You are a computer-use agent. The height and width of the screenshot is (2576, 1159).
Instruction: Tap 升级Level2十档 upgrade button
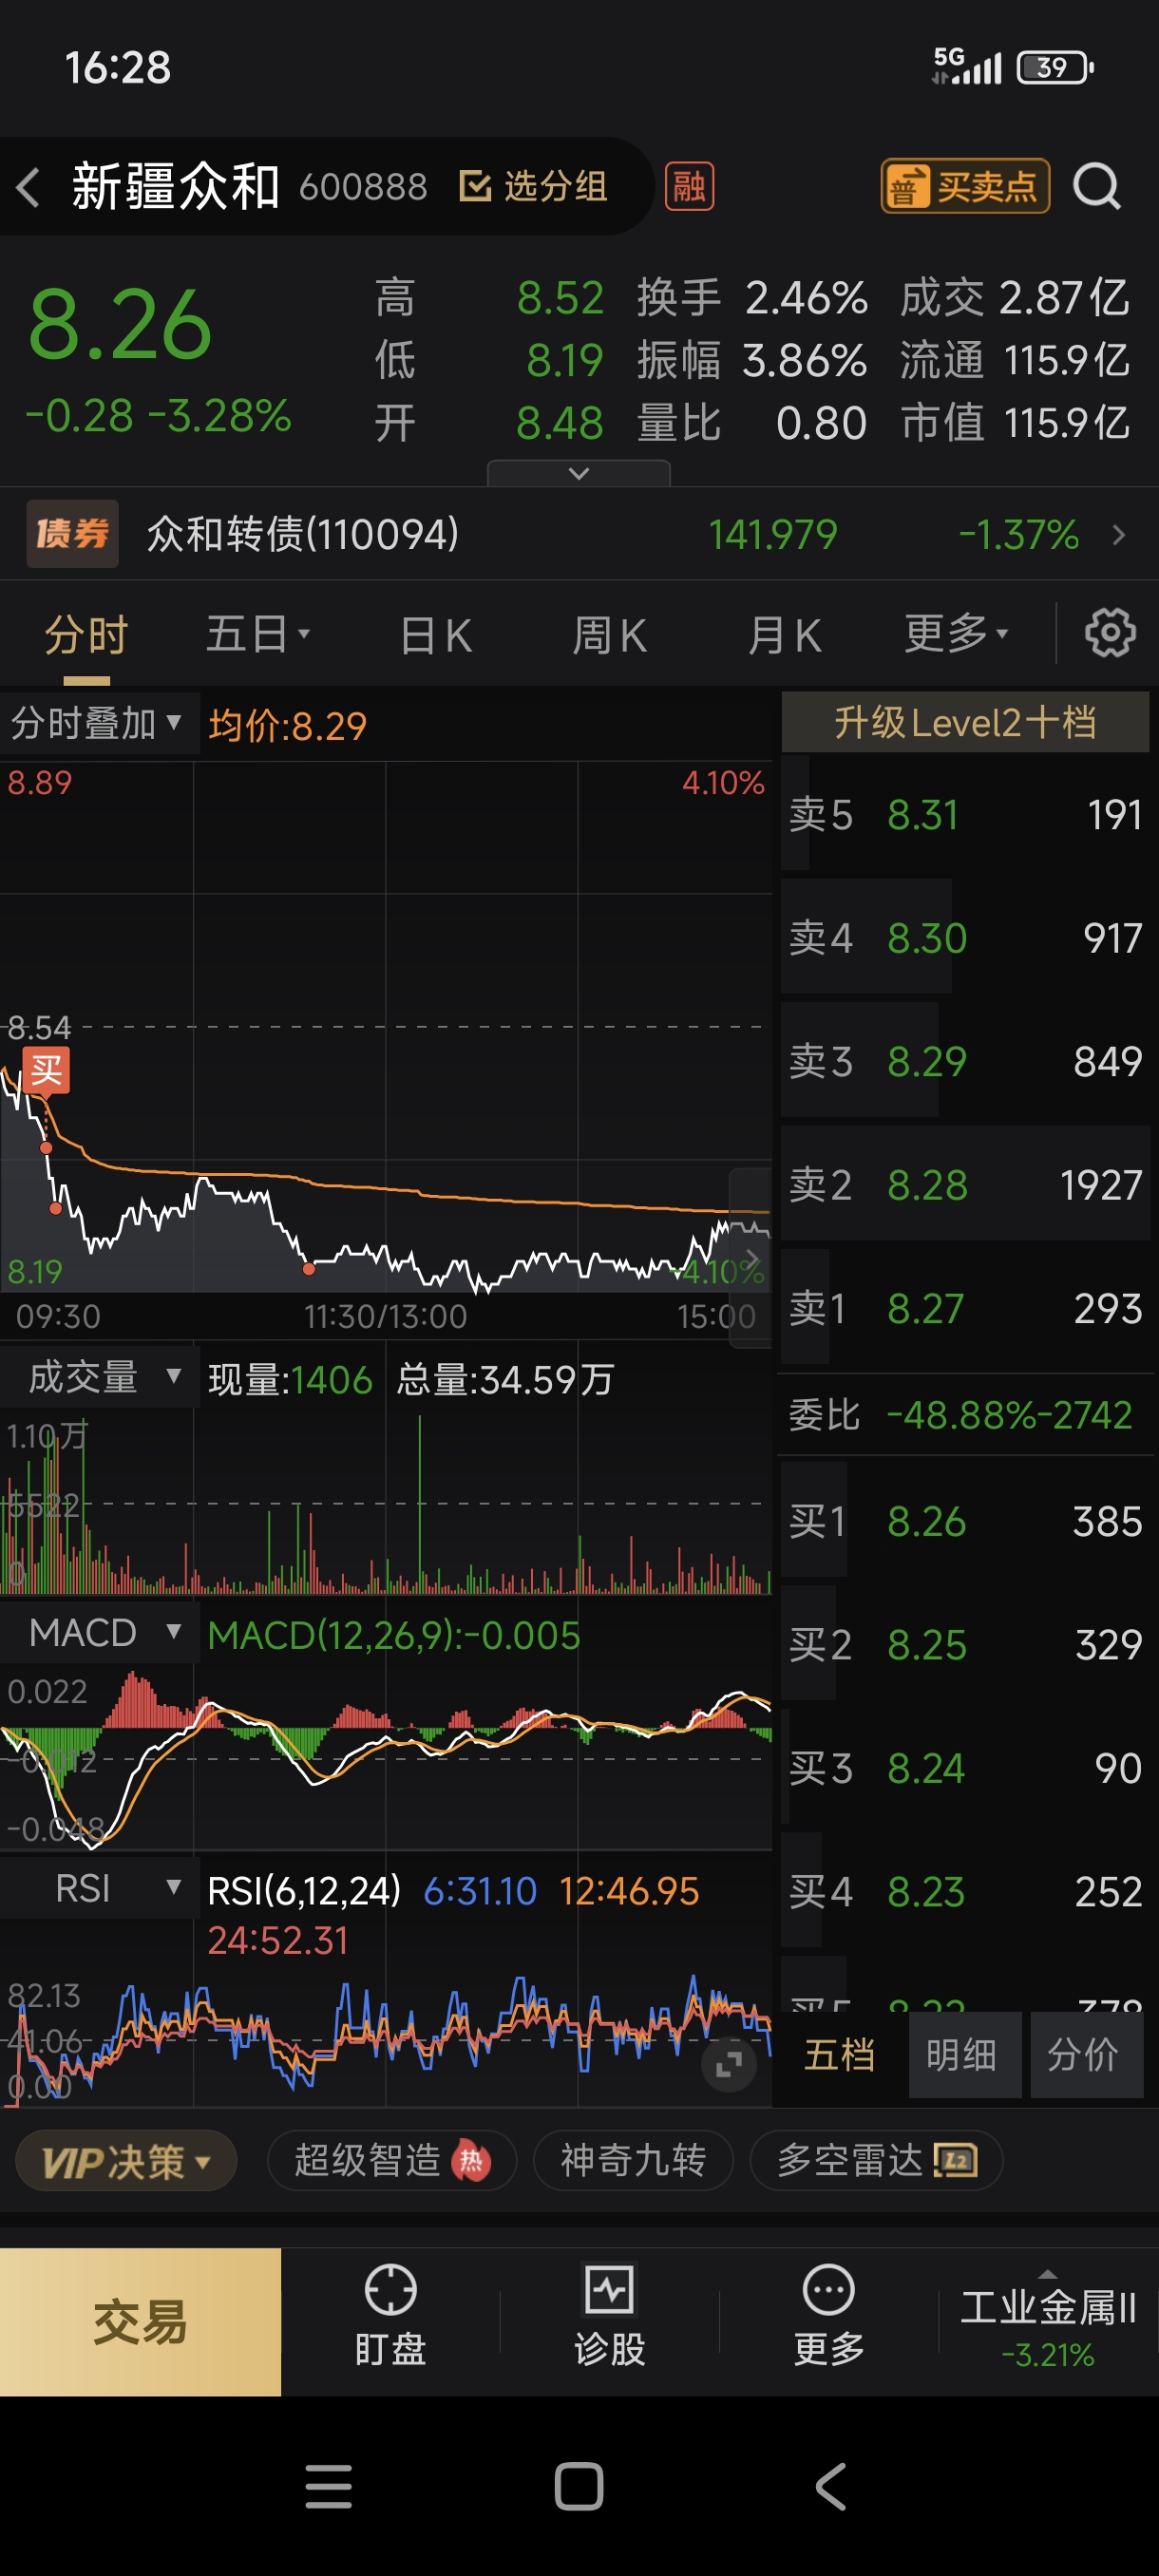tap(965, 722)
